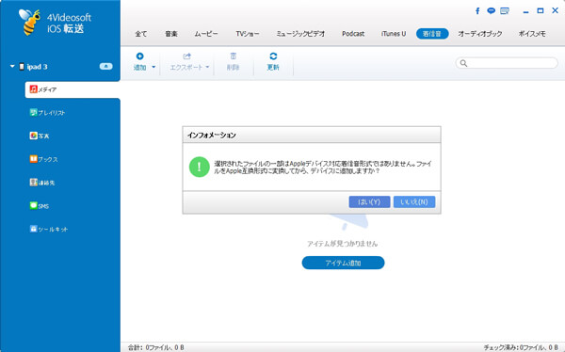The image size is (565, 352).
Task: Click the ipad 3 eject badge
Action: click(x=105, y=66)
